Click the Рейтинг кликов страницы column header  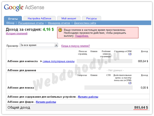(105, 54)
